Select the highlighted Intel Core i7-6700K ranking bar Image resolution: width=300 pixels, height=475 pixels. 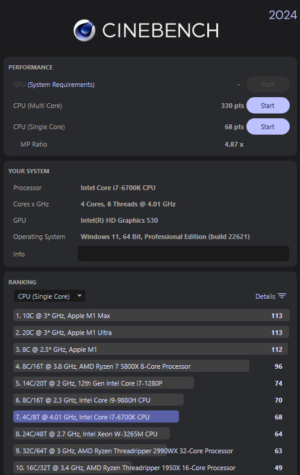click(96, 417)
